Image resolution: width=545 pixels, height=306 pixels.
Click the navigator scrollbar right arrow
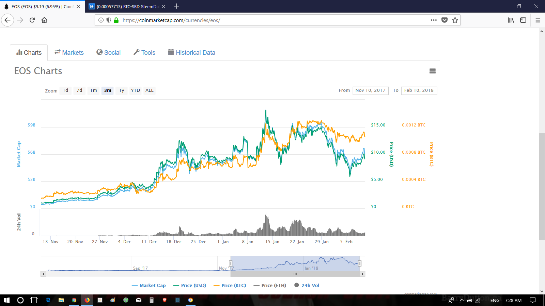tap(362, 274)
